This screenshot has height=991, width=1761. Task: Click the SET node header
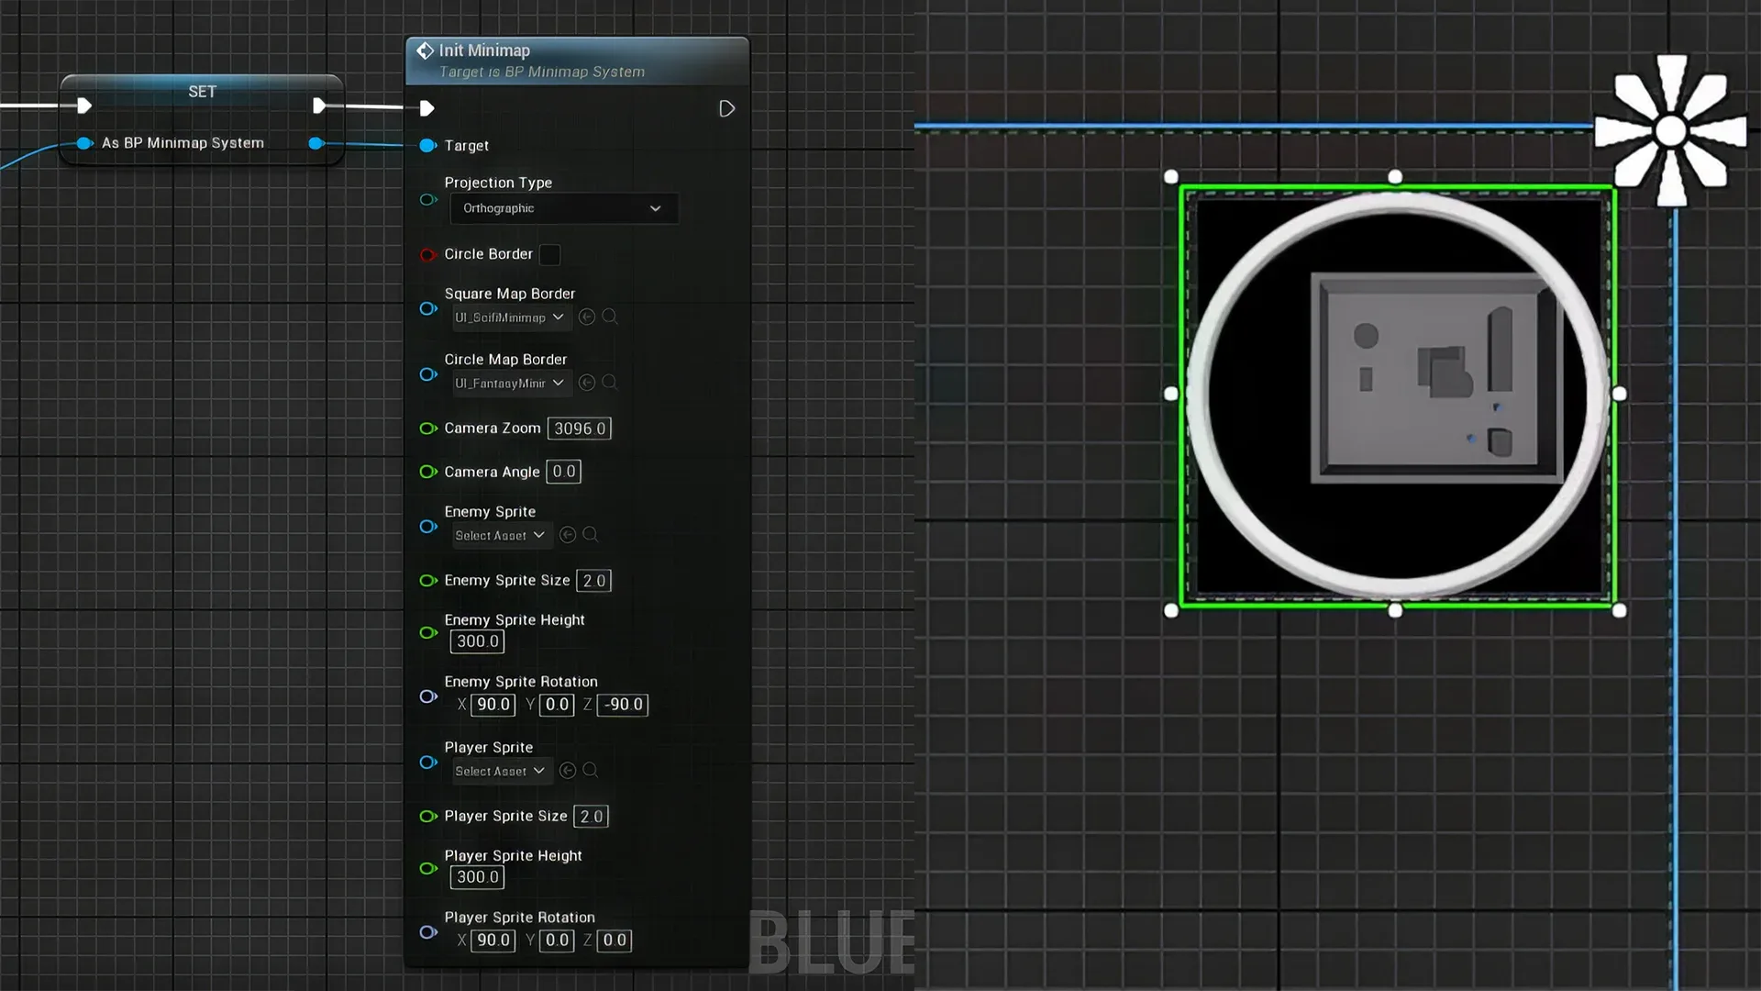click(202, 92)
